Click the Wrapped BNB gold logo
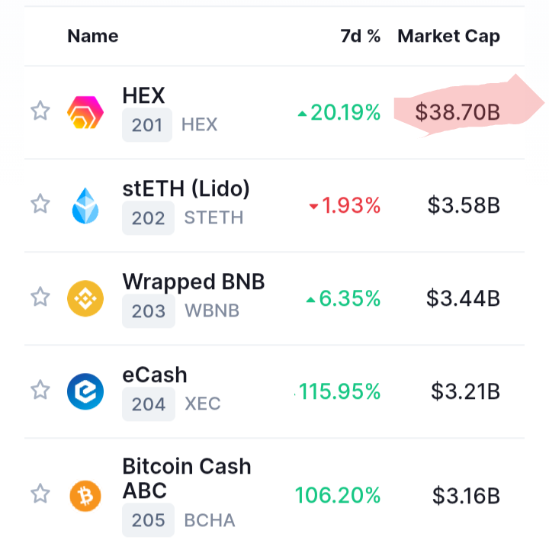This screenshot has height=550, width=549. pyautogui.click(x=85, y=298)
